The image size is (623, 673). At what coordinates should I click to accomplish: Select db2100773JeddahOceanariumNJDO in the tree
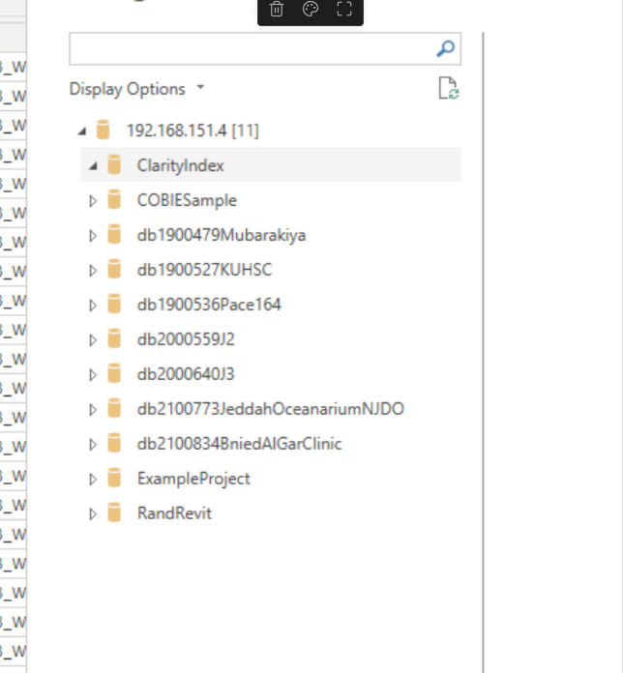click(270, 409)
